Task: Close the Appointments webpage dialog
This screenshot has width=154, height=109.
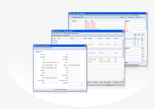Action: click(x=123, y=31)
